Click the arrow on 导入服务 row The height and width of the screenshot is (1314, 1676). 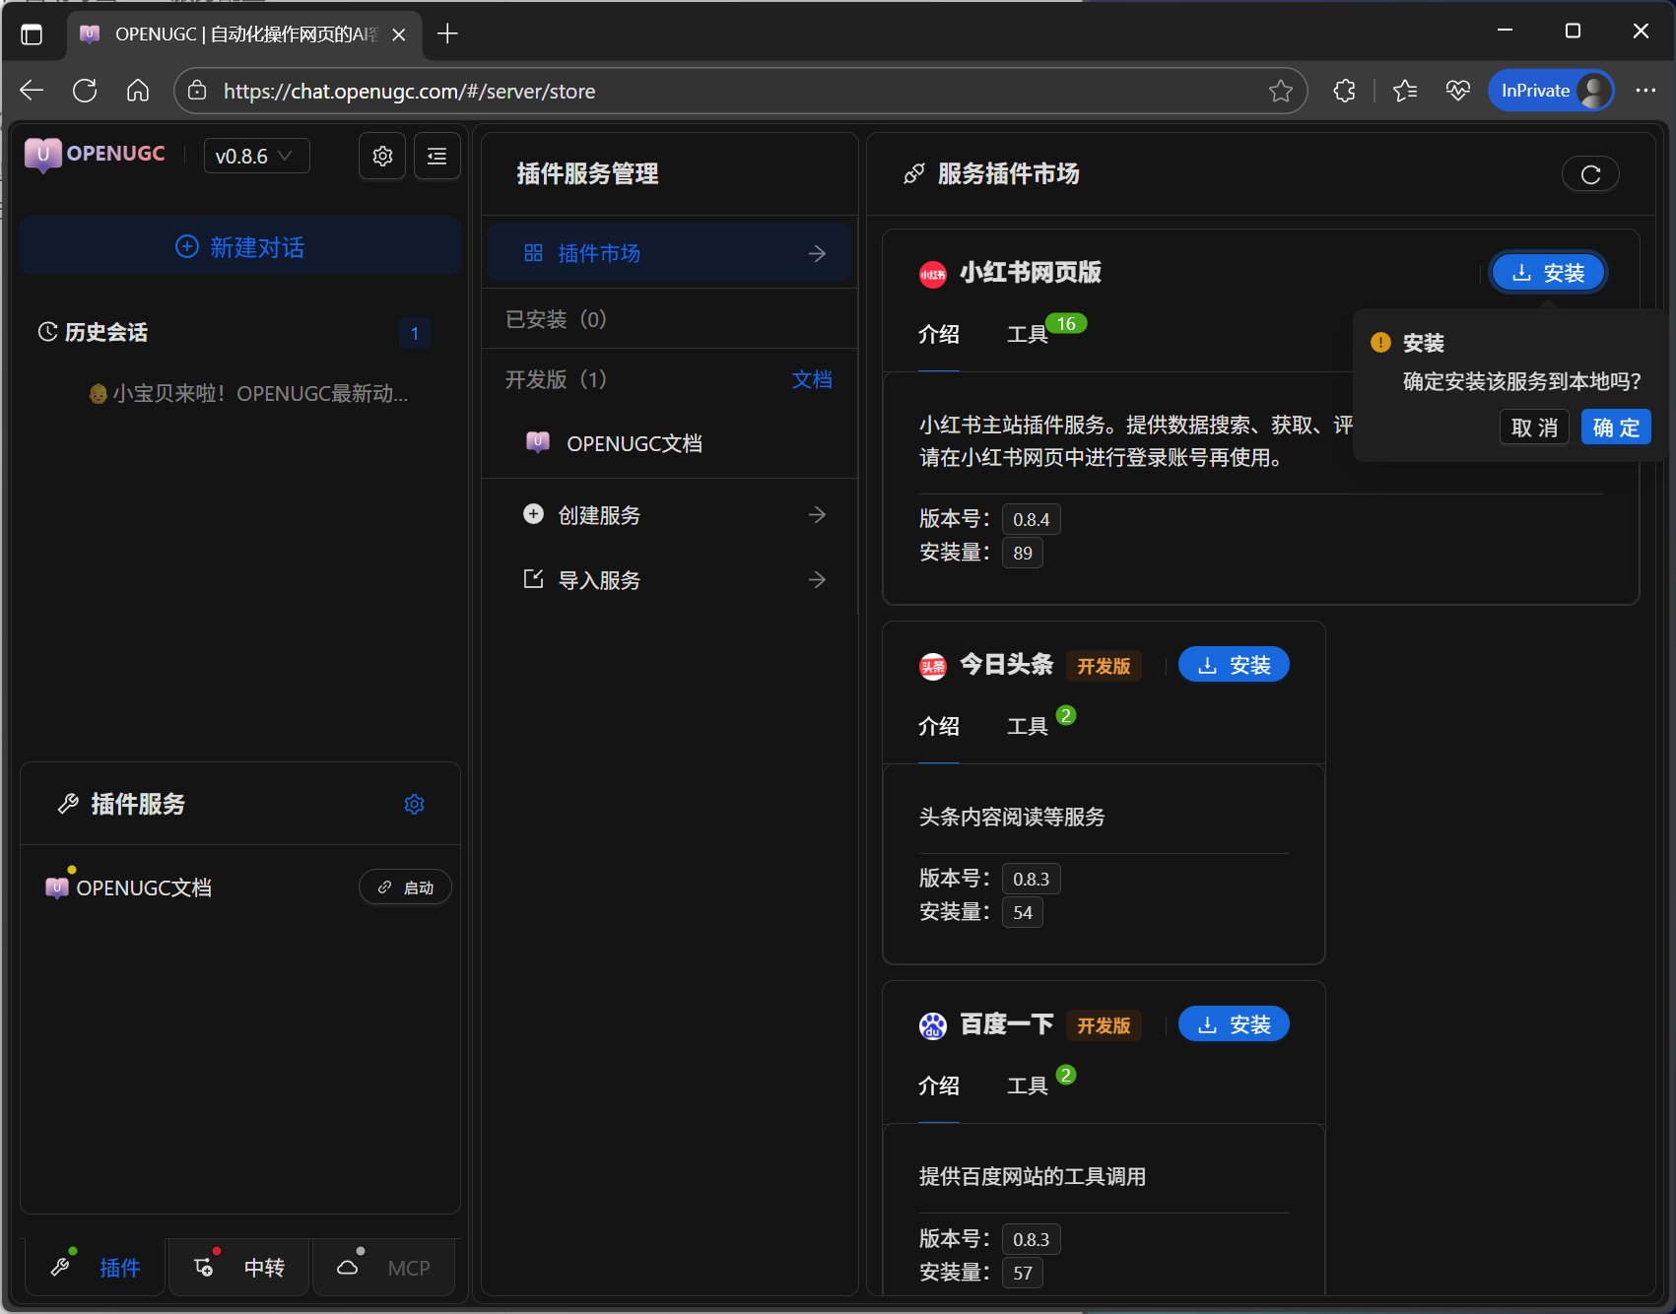coord(817,580)
